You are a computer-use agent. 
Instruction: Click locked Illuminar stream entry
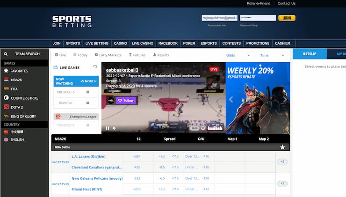[76, 102]
